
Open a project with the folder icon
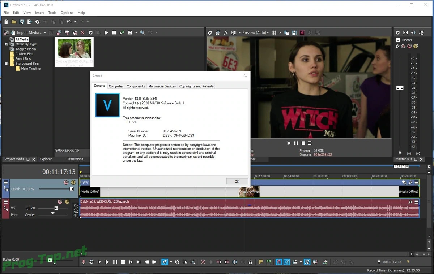(x=14, y=22)
